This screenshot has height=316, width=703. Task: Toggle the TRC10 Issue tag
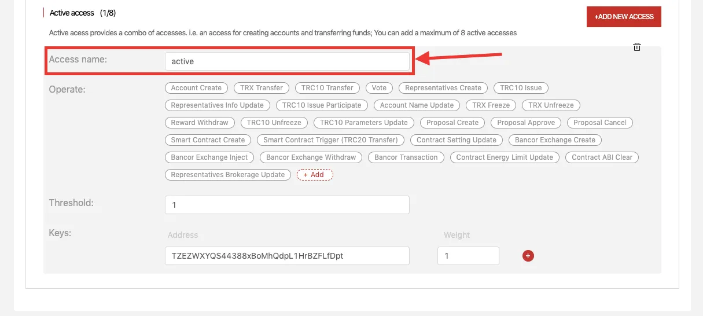[521, 88]
